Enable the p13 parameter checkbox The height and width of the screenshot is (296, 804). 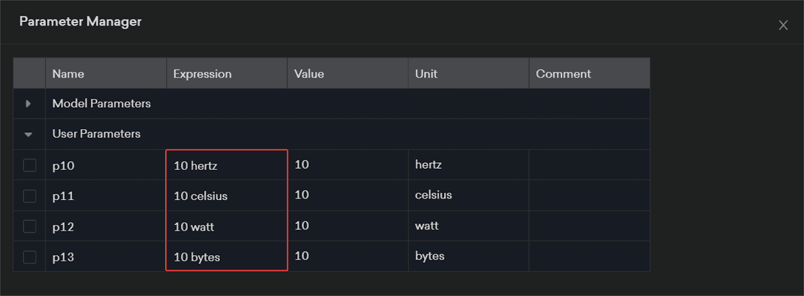click(x=30, y=256)
